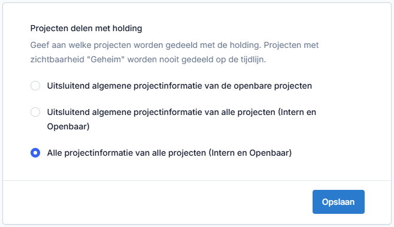Click '(Intern en Openbaar)' in the third option
This screenshot has width=394, height=227.
tap(250, 153)
